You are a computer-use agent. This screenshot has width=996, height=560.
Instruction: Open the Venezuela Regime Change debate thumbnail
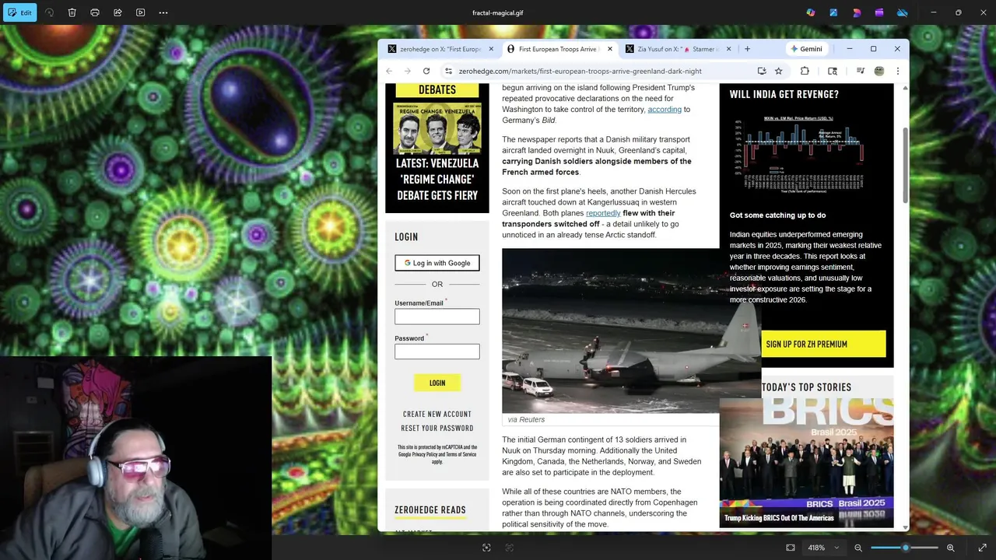(437, 128)
